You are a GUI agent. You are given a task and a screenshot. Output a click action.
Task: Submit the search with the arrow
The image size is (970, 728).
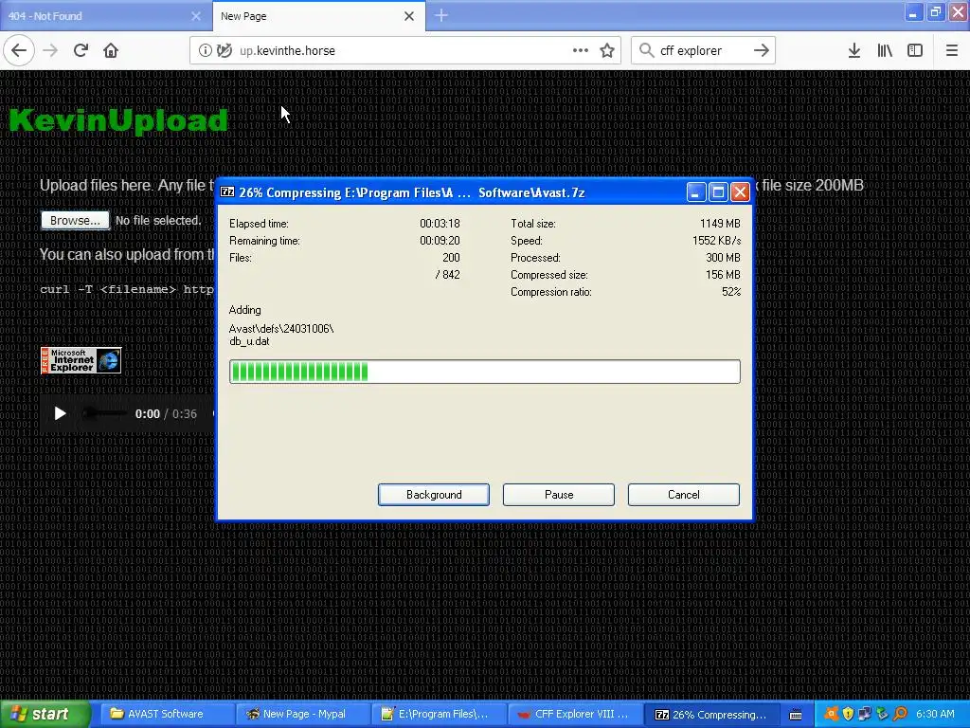[762, 50]
